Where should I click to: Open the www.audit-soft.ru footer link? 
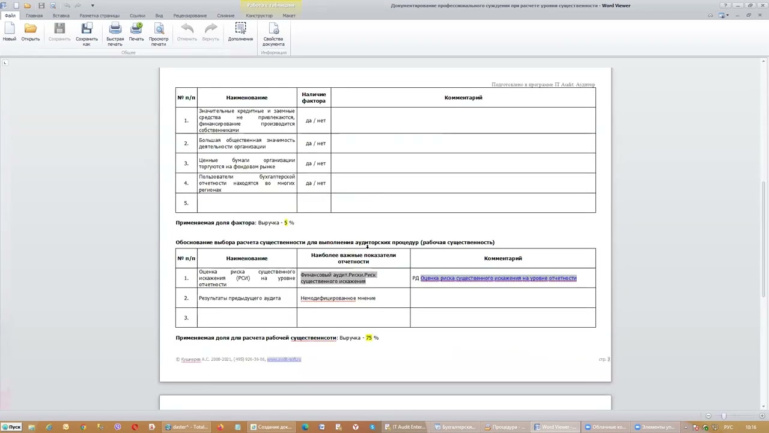pos(284,359)
